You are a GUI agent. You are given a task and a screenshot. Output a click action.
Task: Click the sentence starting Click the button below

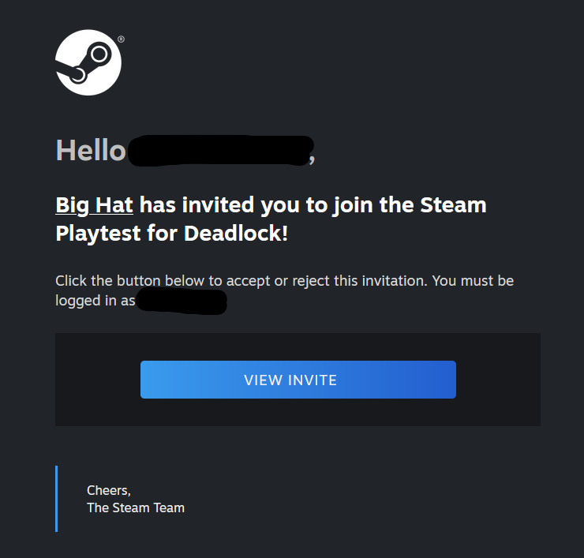point(285,290)
